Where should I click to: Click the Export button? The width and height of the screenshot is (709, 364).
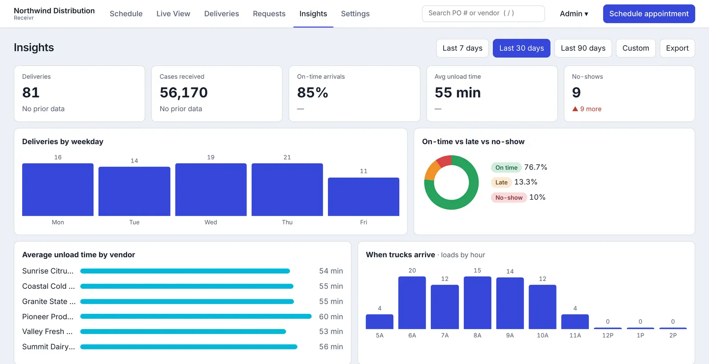[677, 48]
